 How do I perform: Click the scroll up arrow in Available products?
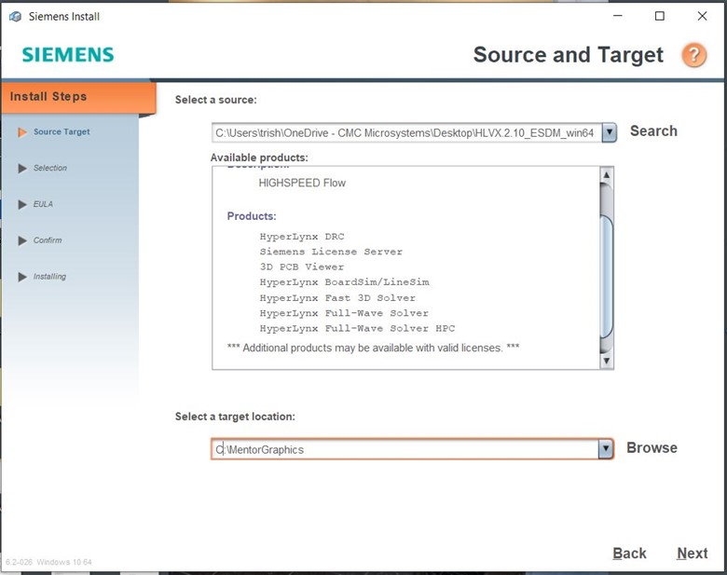pos(607,175)
